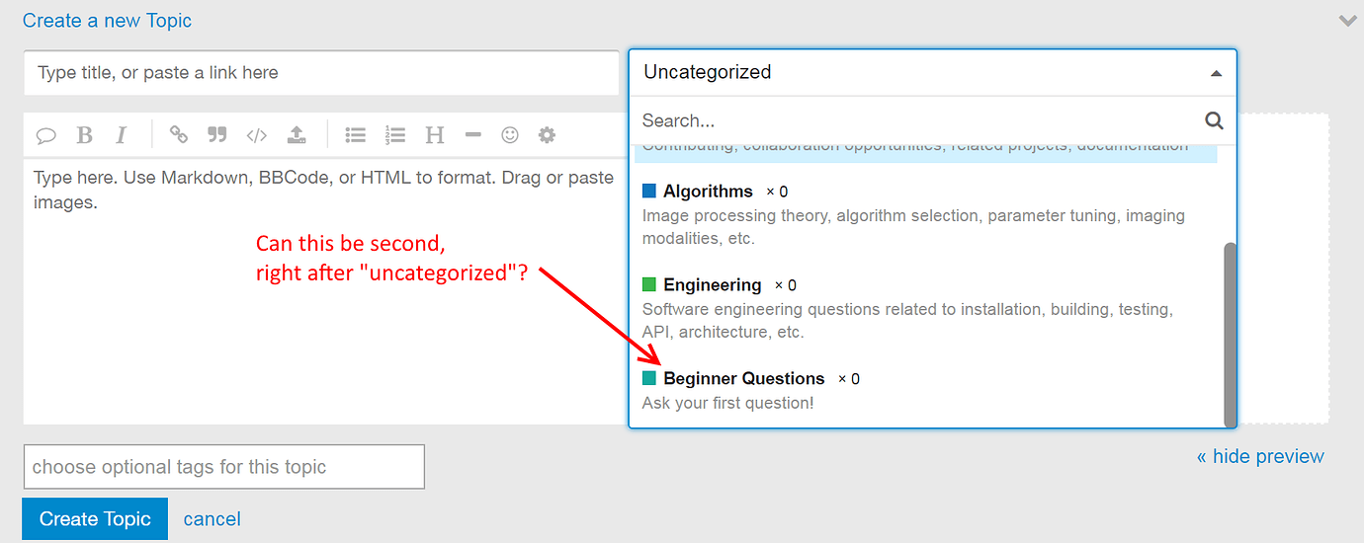Viewport: 1364px width, 543px height.
Task: Click the hide preview link
Action: tap(1260, 456)
